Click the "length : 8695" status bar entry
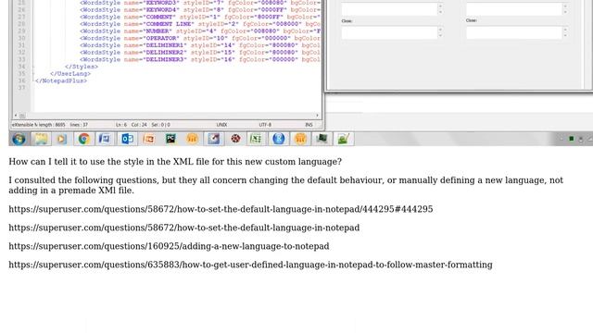The width and height of the screenshot is (593, 333). (x=52, y=125)
